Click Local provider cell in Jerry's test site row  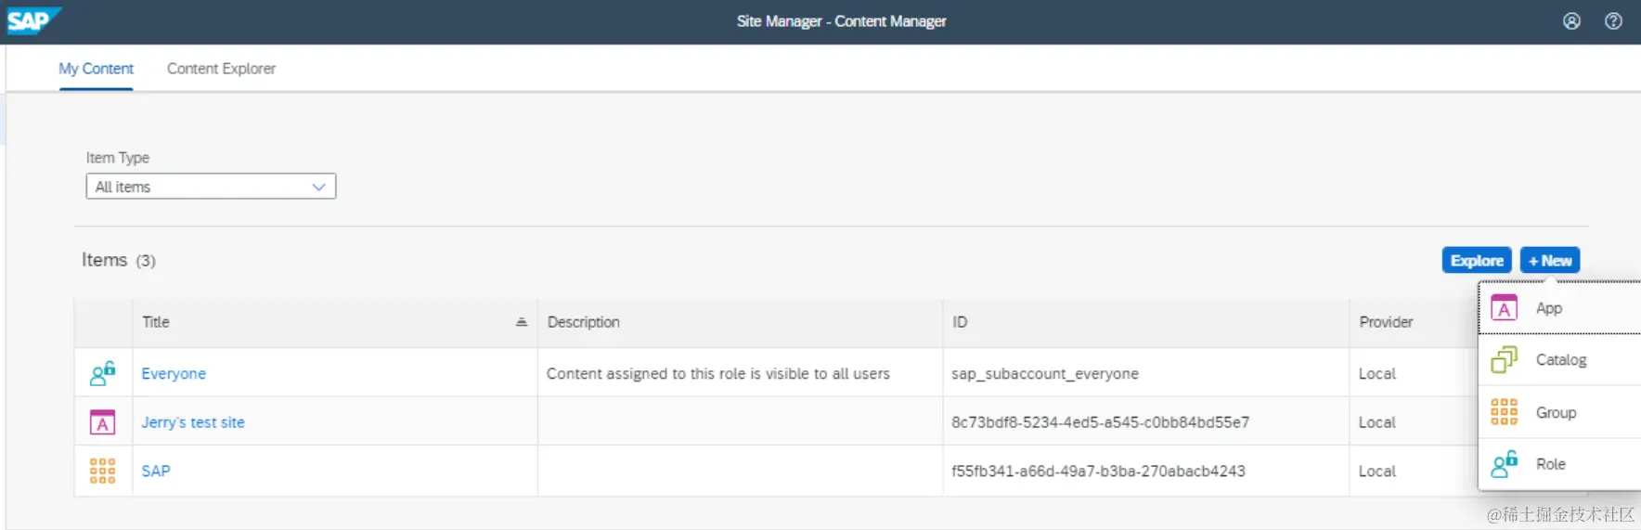1377,422
